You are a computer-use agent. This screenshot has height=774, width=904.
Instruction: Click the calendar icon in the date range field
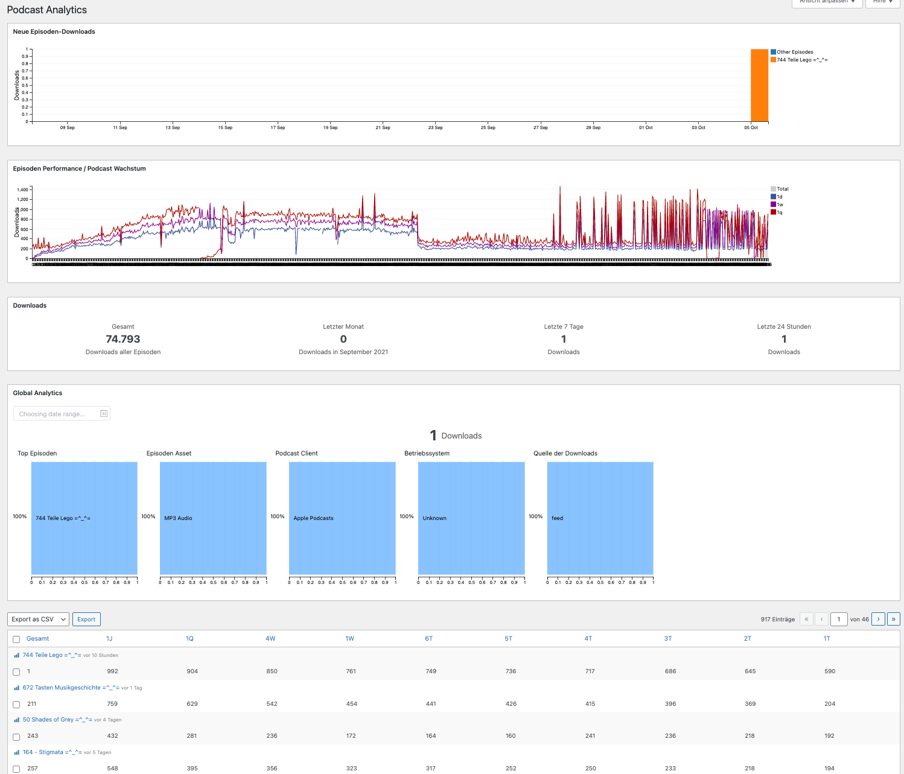tap(104, 413)
